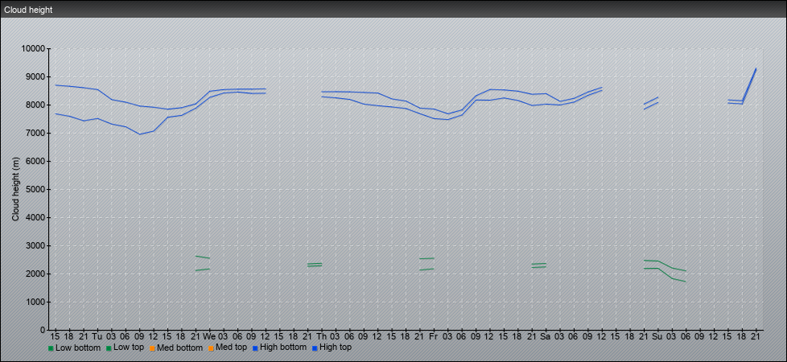
Task: Select the We day label on time axis
Action: (208, 335)
